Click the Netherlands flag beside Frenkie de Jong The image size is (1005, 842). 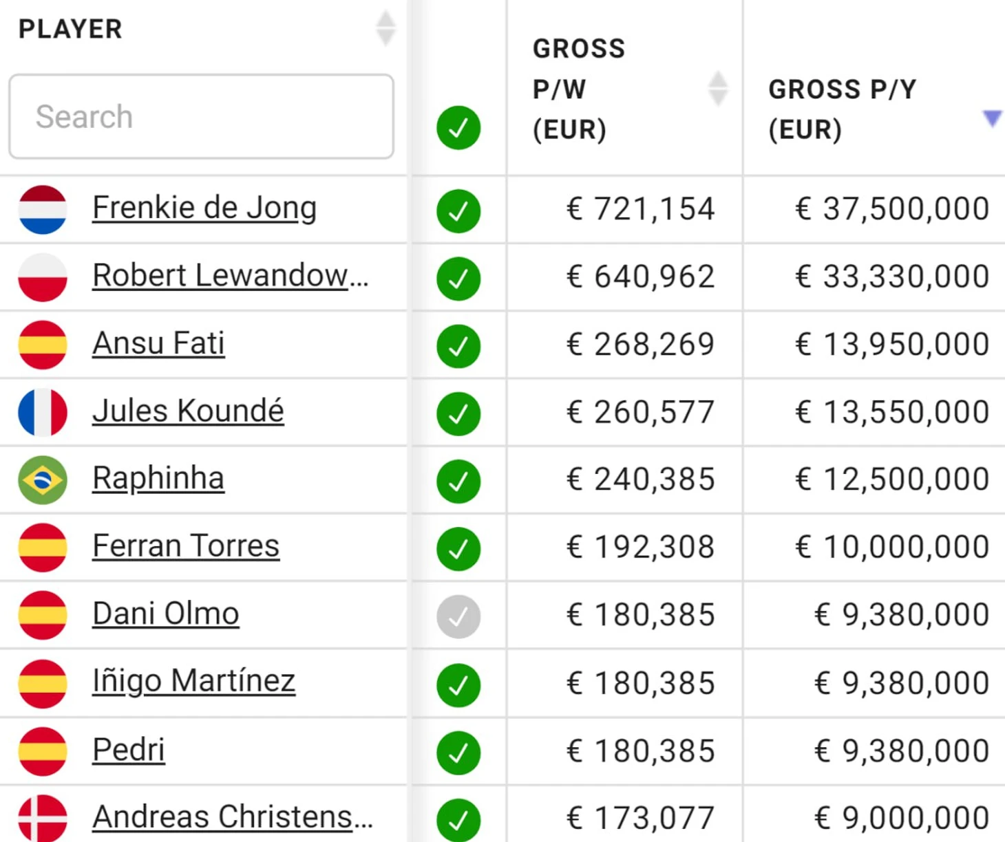(x=43, y=209)
